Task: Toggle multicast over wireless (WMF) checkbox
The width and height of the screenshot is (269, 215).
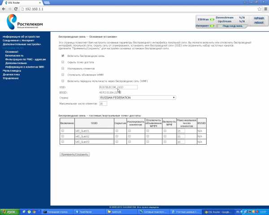Action: (63, 81)
